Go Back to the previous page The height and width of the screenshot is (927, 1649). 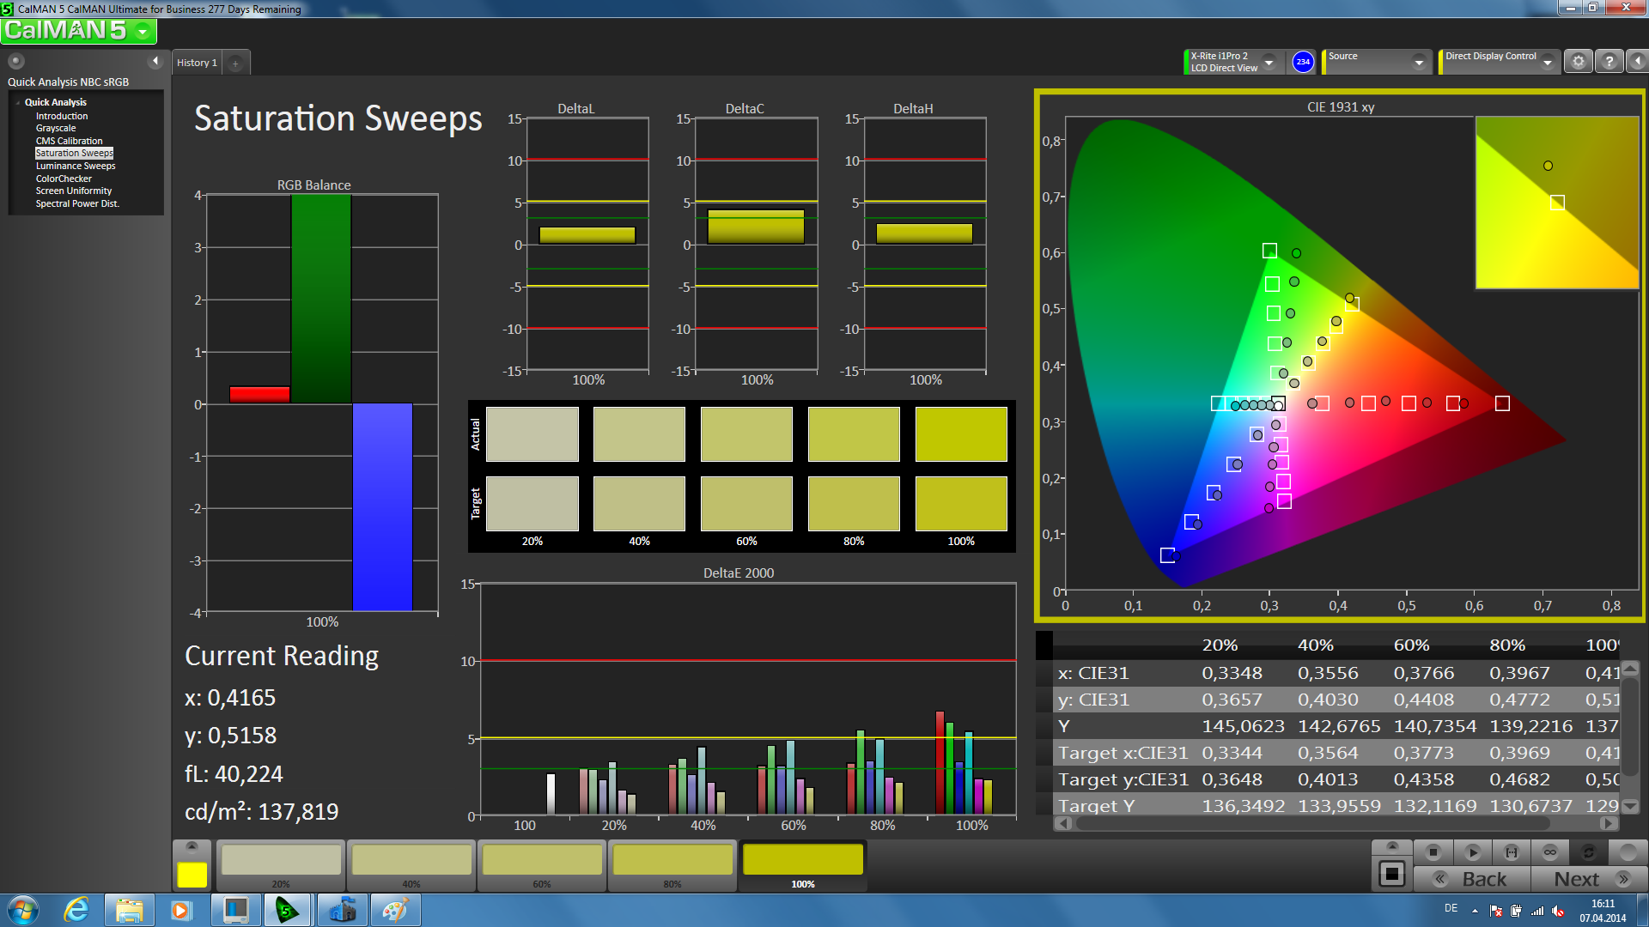[1472, 879]
